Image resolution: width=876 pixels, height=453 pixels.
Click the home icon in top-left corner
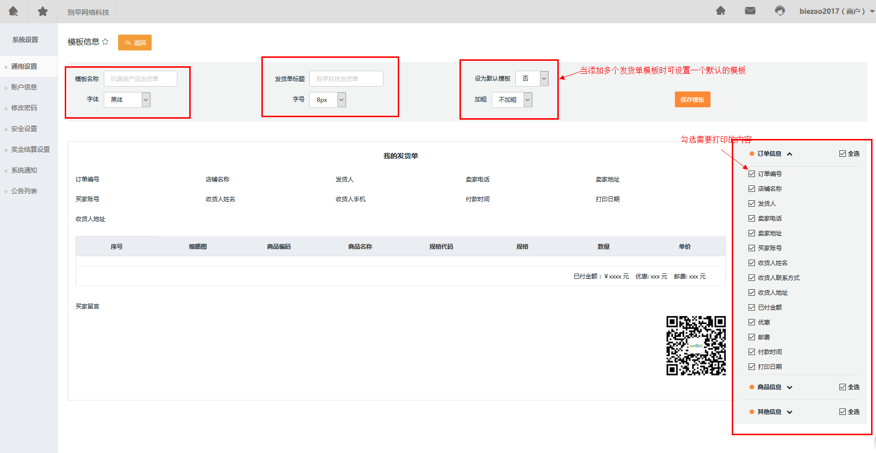(13, 11)
